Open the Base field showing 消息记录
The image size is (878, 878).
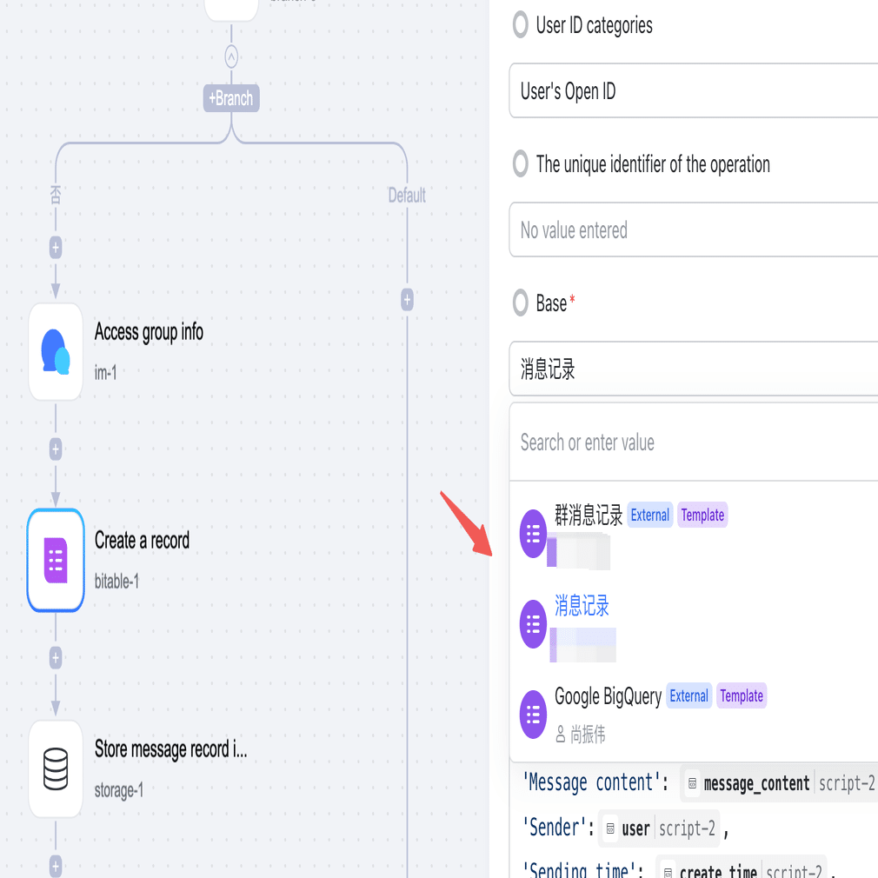click(693, 369)
